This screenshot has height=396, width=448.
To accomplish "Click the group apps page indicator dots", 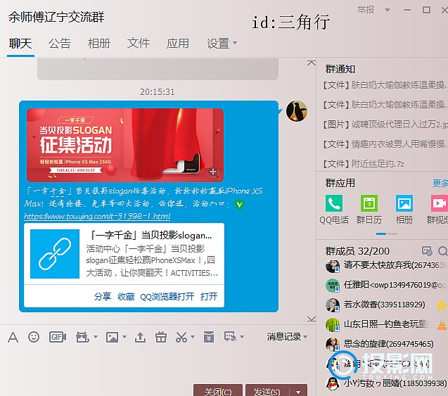I will (387, 234).
